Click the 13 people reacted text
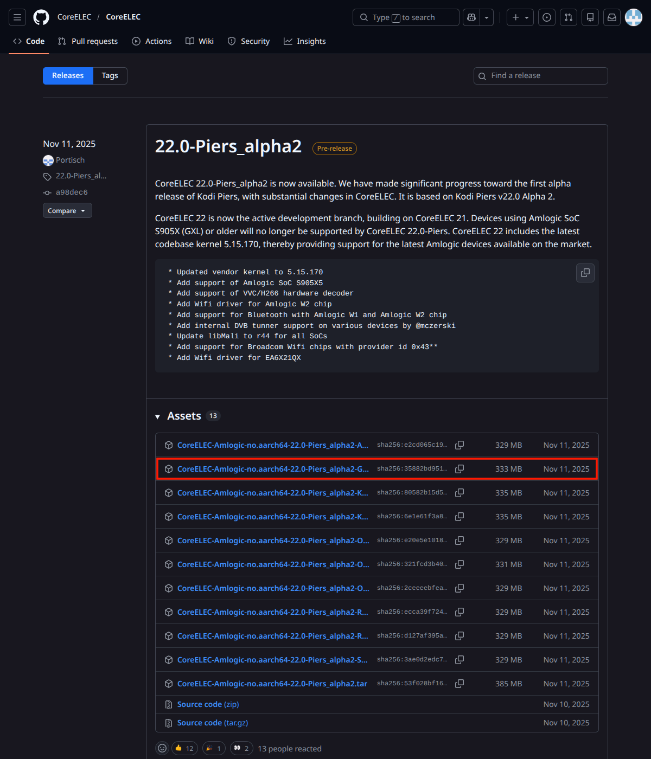The height and width of the screenshot is (759, 651). point(290,749)
